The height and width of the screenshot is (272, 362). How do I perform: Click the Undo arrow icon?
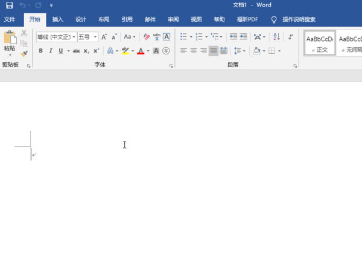tap(23, 5)
